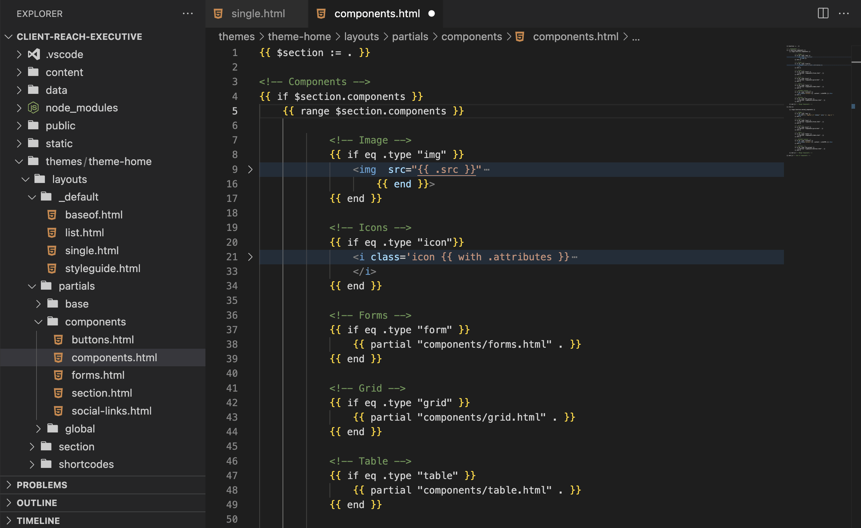Viewport: 861px width, 528px height.
Task: Click styleguide.html file icon
Action: tap(52, 268)
